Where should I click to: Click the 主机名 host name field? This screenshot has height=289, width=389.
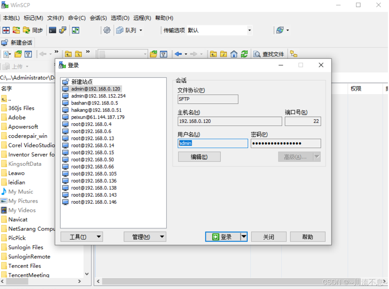(230, 121)
